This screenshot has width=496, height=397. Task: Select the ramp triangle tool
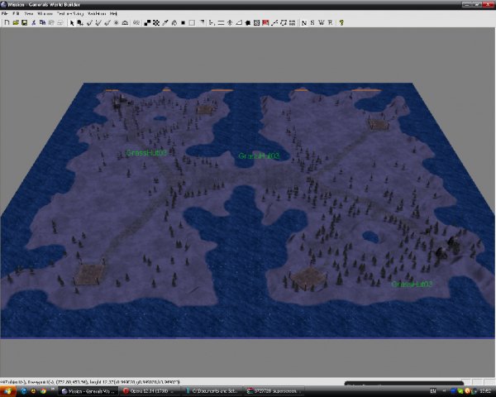point(239,22)
